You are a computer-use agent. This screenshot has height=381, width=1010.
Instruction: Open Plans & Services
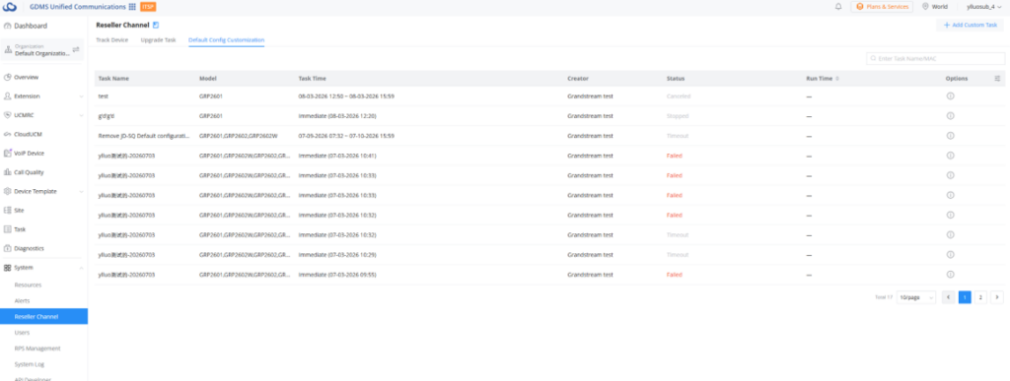coord(882,7)
